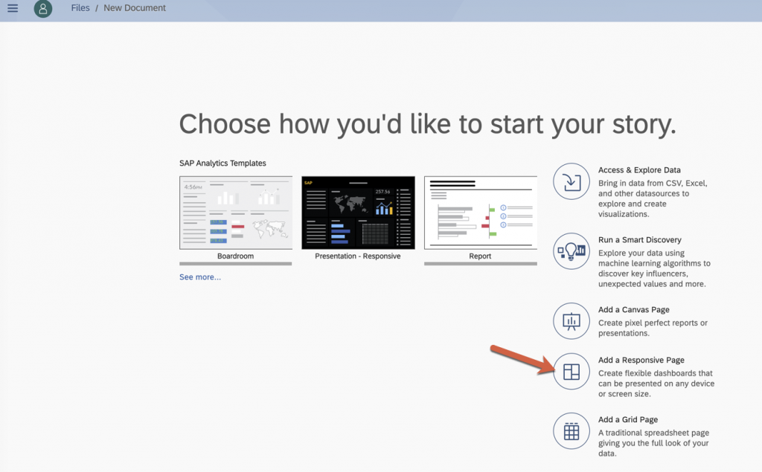Open the hamburger main menu
Image resolution: width=762 pixels, height=472 pixels.
coord(13,8)
